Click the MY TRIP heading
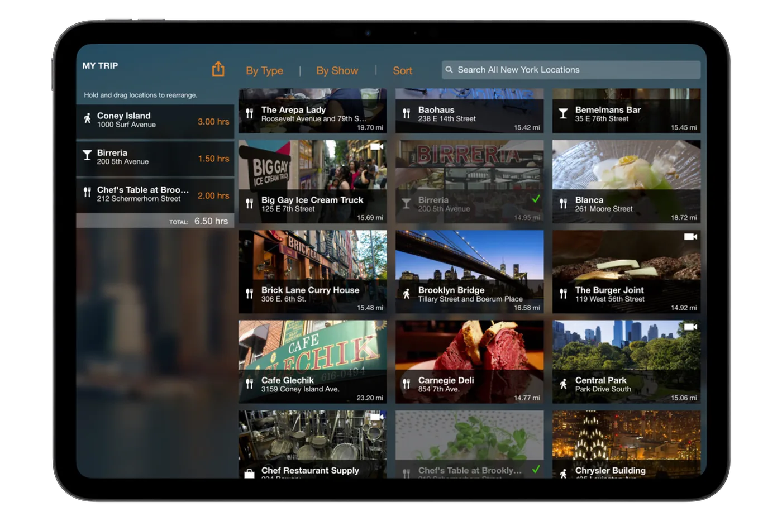This screenshot has height=521, width=782. click(100, 65)
